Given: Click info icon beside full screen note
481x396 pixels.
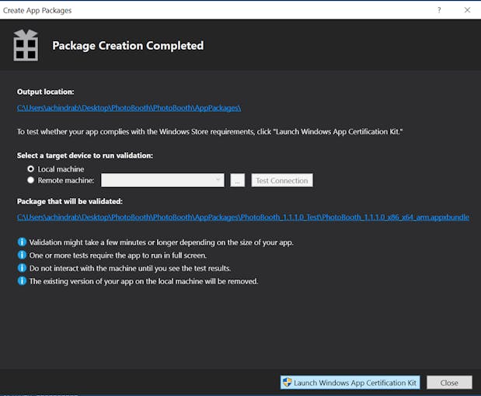Looking at the screenshot, I should [22, 255].
